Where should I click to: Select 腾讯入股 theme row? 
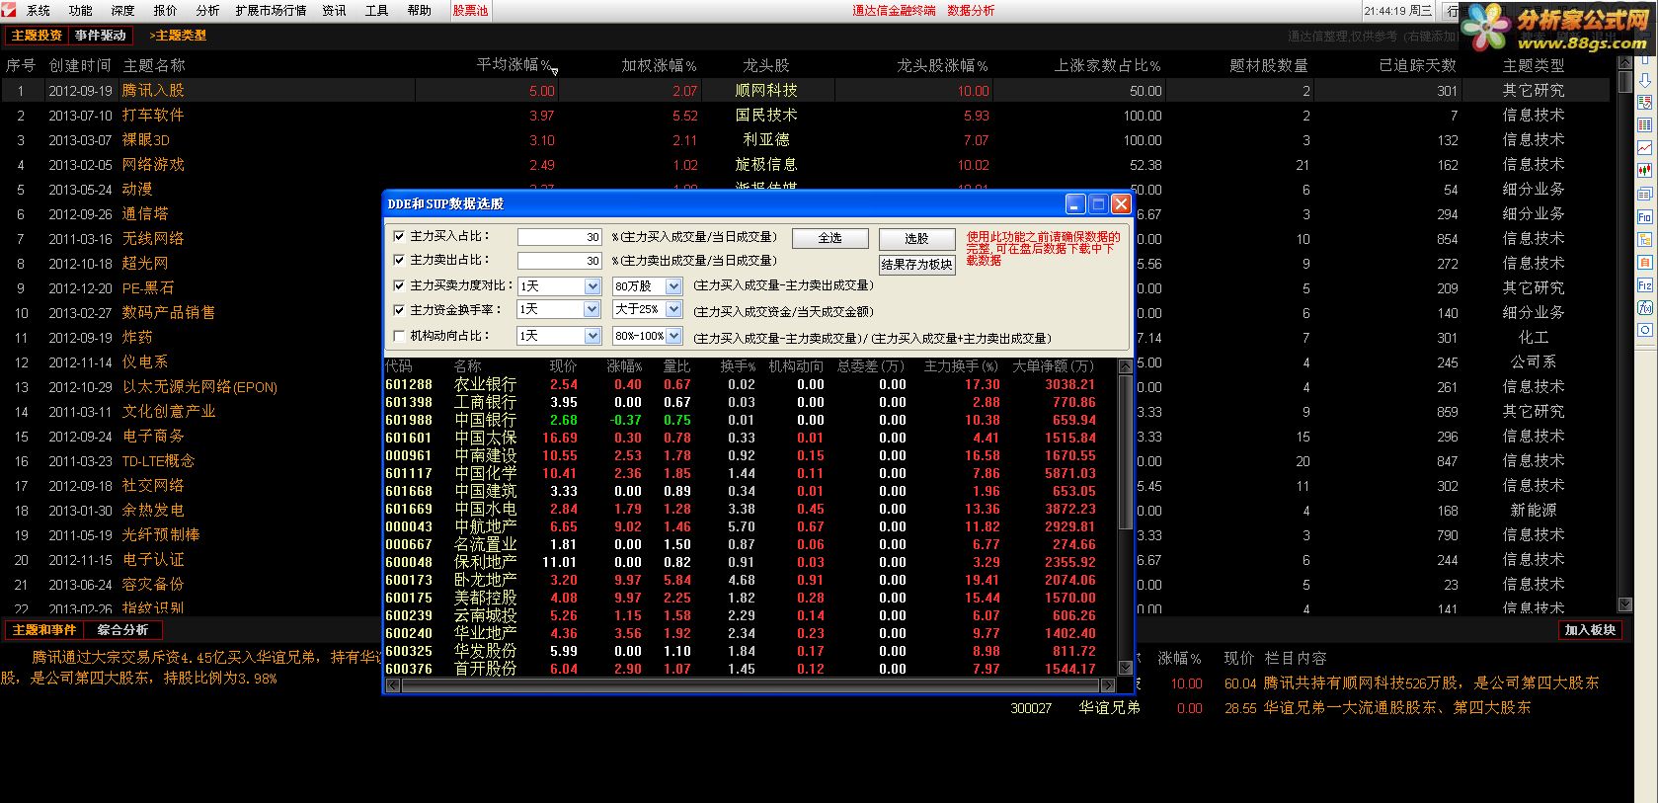[808, 90]
